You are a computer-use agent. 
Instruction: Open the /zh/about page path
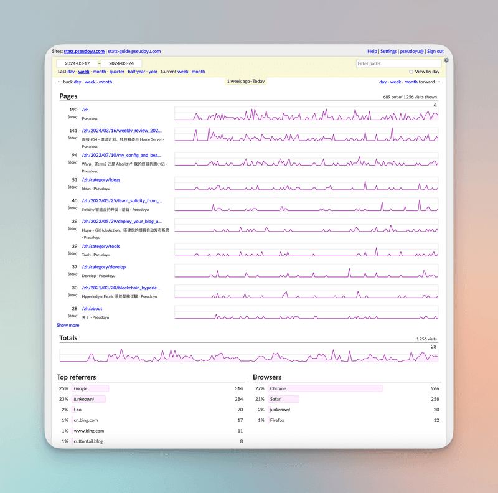tap(92, 309)
